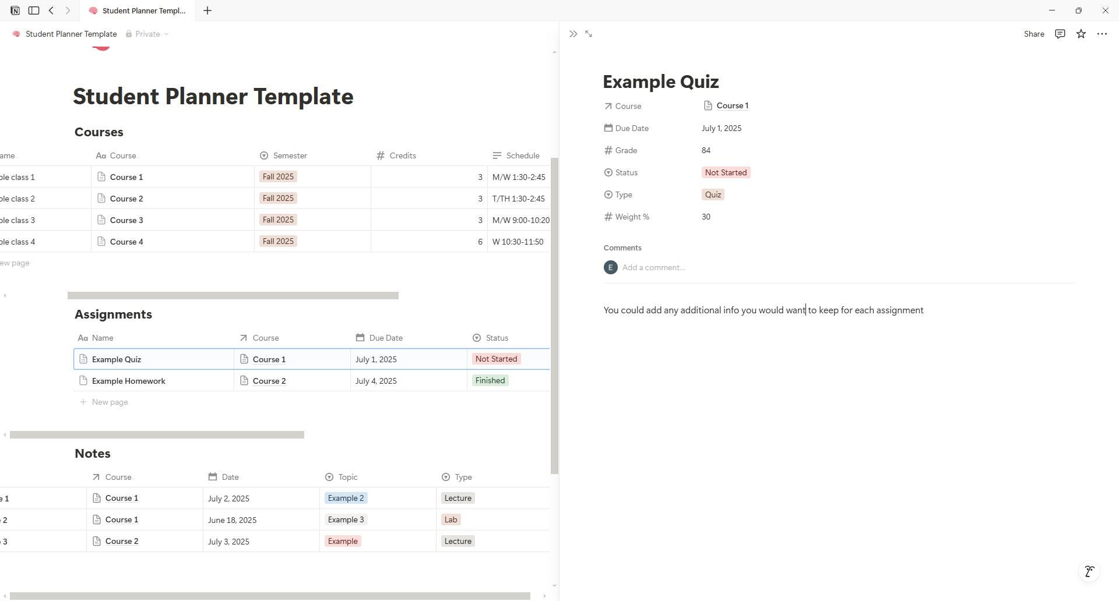This screenshot has height=601, width=1119.
Task: Open the Notion AI assistant icon
Action: [1089, 571]
